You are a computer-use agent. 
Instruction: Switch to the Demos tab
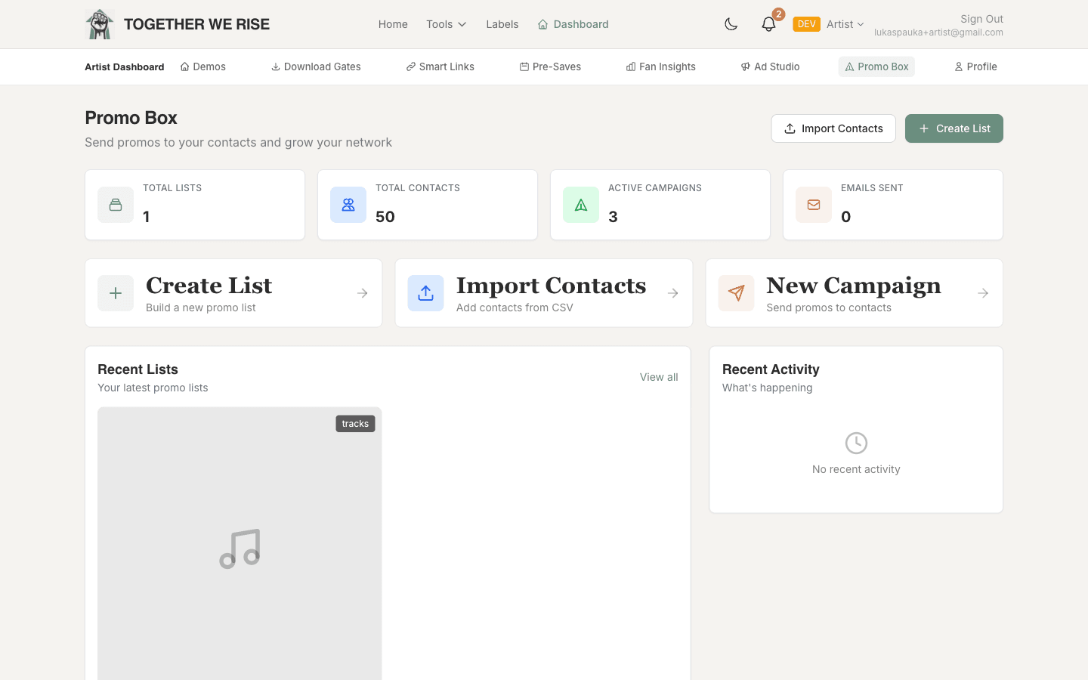point(202,66)
